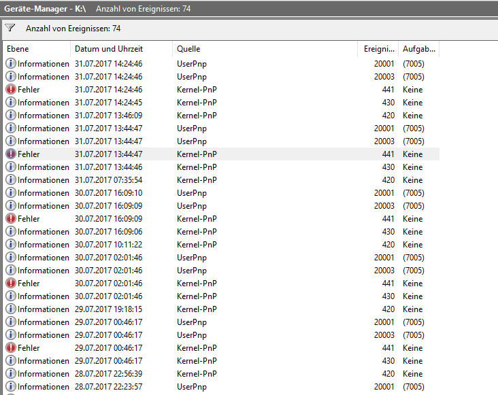
Task: Select date cell 31.07.2017 14:24:45
Action: point(109,103)
